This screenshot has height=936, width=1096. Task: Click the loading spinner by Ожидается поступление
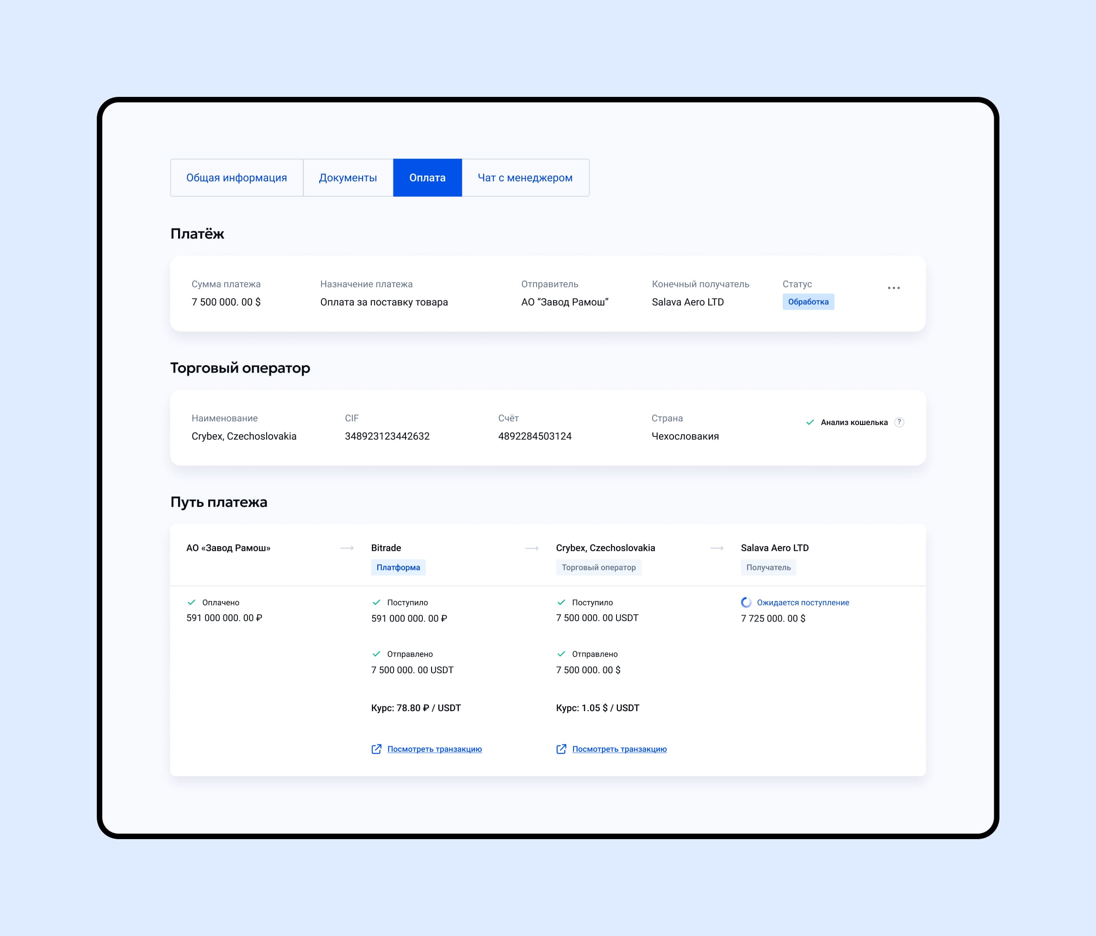(746, 602)
